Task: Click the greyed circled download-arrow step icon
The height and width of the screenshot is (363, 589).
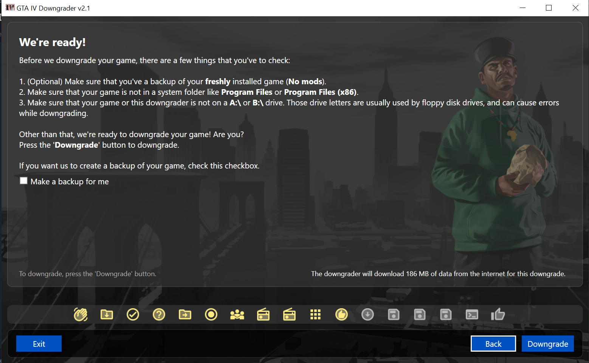Action: pyautogui.click(x=367, y=314)
